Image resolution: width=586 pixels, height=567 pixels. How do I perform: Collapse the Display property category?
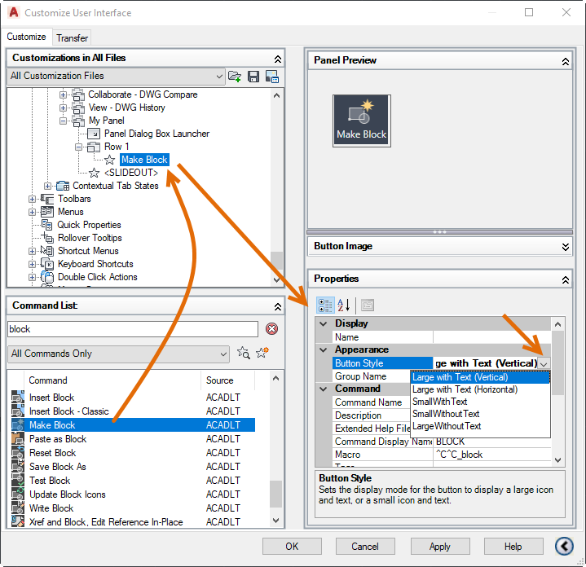coord(324,323)
